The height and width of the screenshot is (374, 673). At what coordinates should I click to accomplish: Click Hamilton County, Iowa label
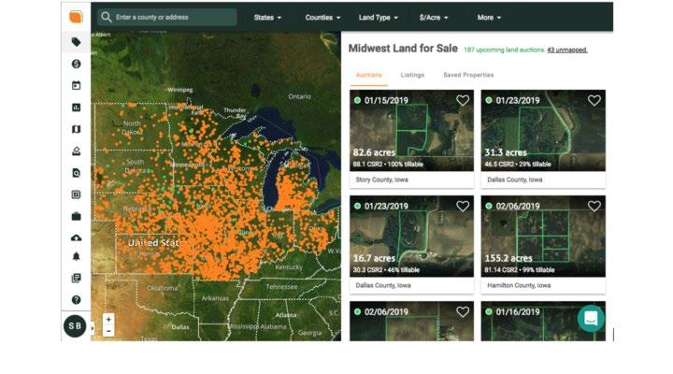tap(519, 285)
